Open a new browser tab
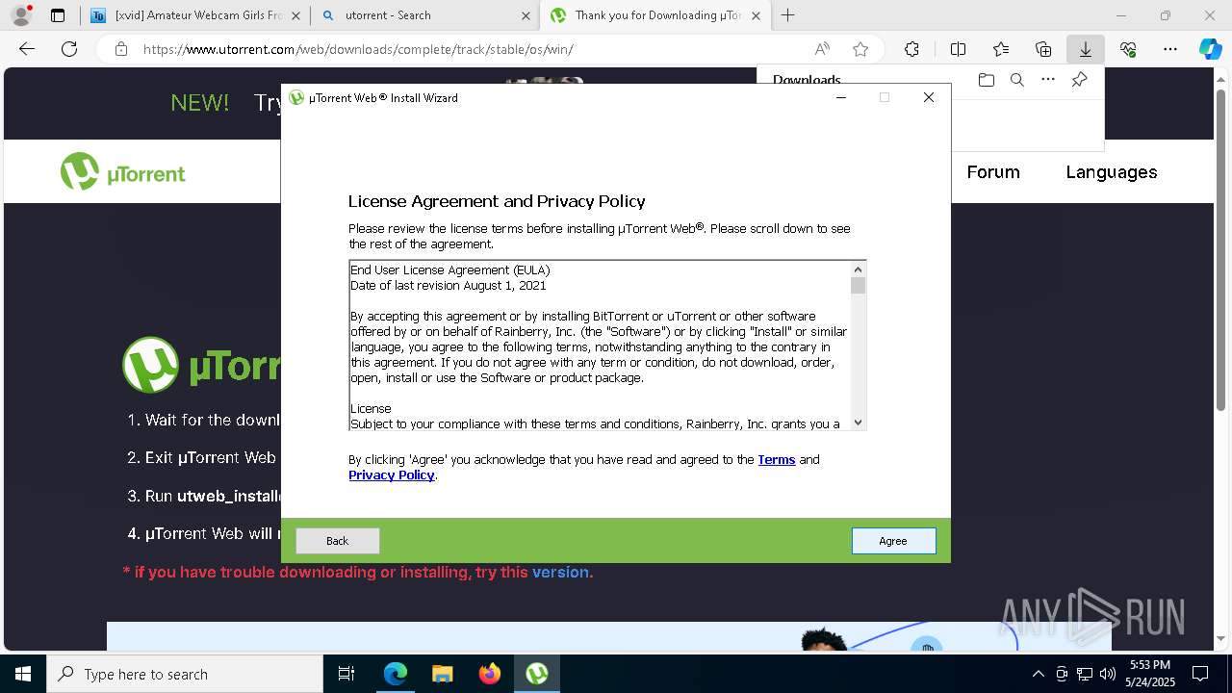This screenshot has height=693, width=1232. point(788,15)
